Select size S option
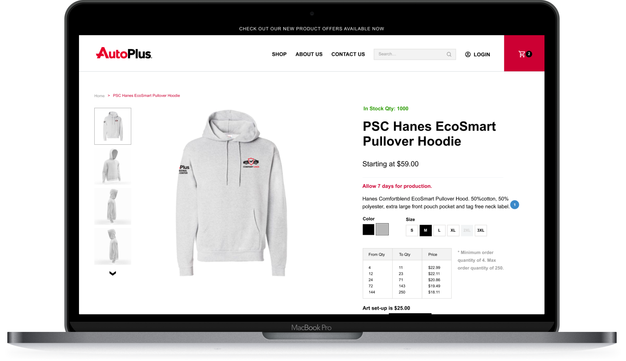The height and width of the screenshot is (361, 626). (412, 230)
